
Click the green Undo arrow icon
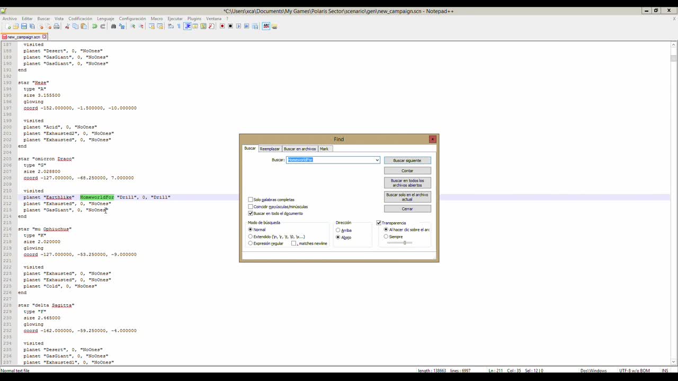click(x=94, y=26)
